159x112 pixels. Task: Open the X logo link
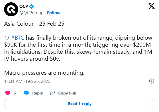coord(151,6)
